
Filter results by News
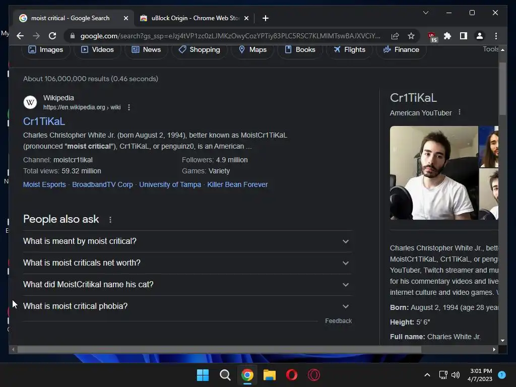coord(146,50)
